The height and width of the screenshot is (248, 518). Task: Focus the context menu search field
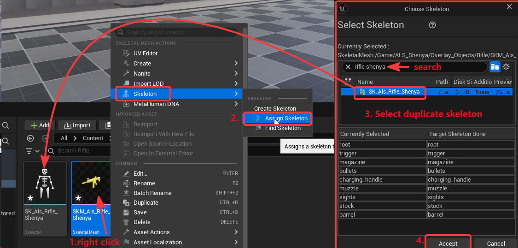[176, 32]
